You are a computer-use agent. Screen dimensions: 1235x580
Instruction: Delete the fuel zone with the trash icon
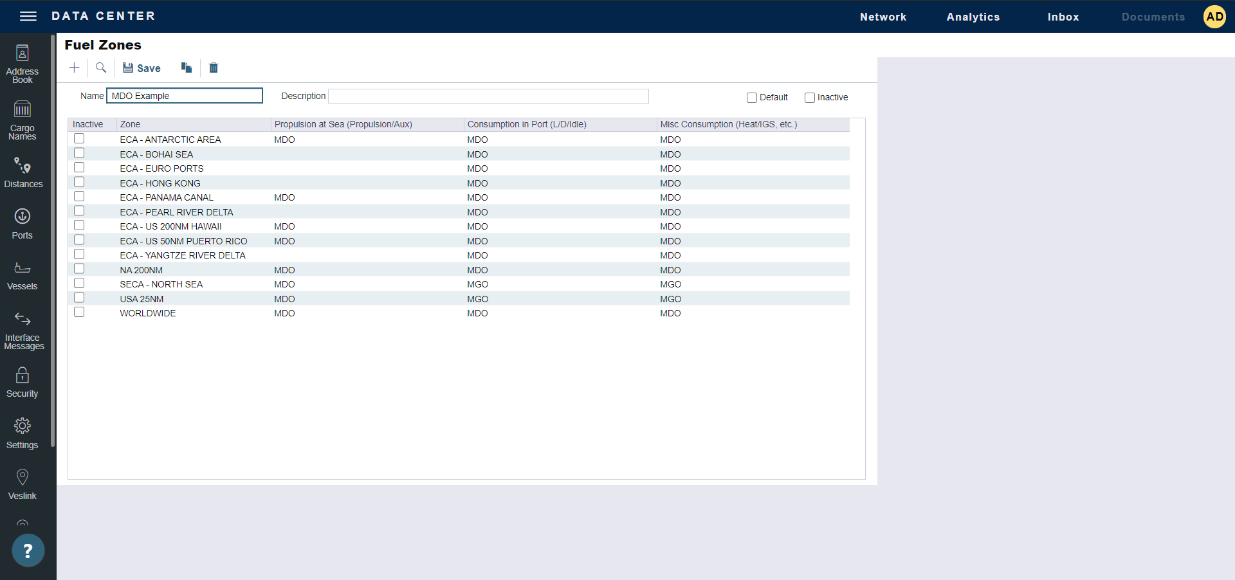pos(214,68)
